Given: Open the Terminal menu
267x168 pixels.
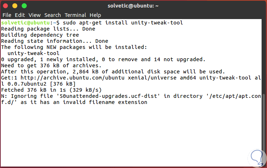Looking at the screenshot, I should point(76,15).
